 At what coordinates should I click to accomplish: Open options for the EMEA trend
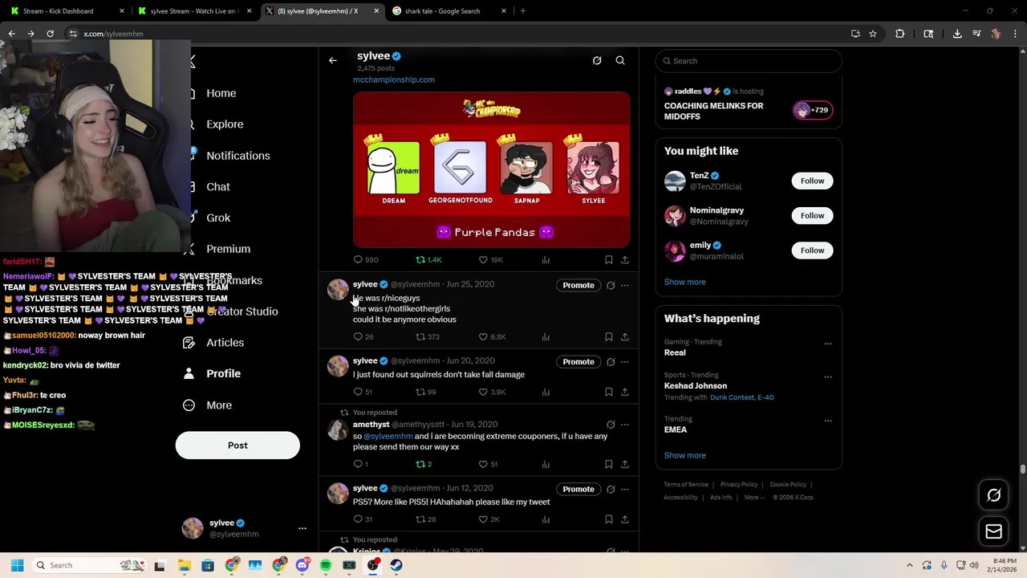click(x=827, y=420)
